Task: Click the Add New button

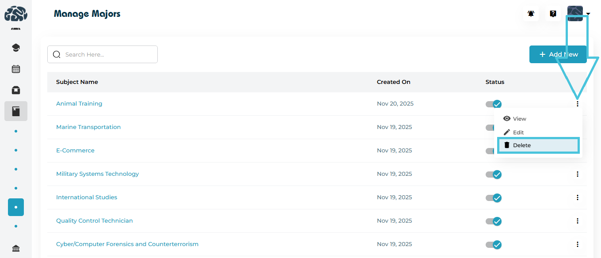Action: point(558,54)
